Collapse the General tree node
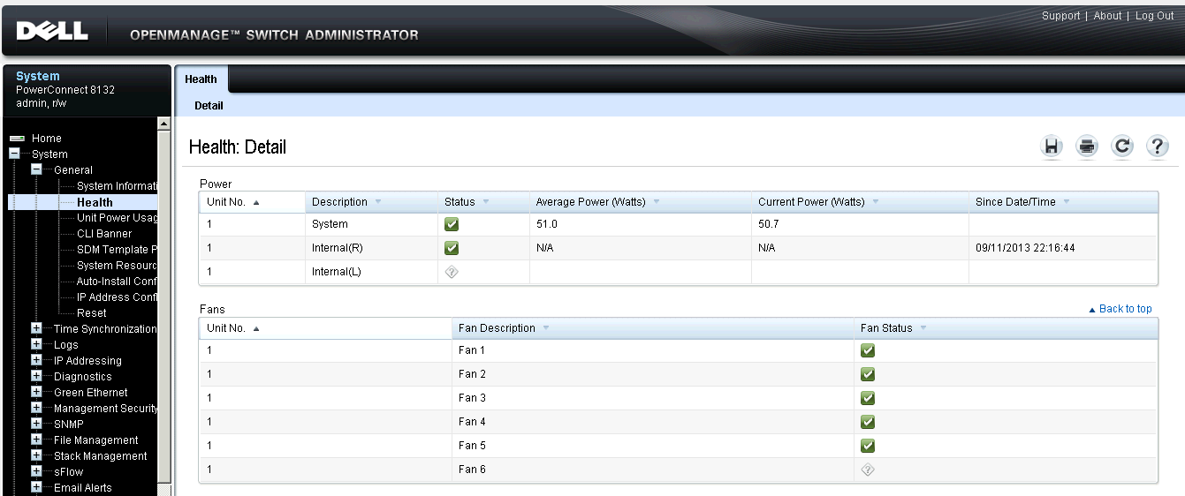The image size is (1185, 496). click(36, 169)
